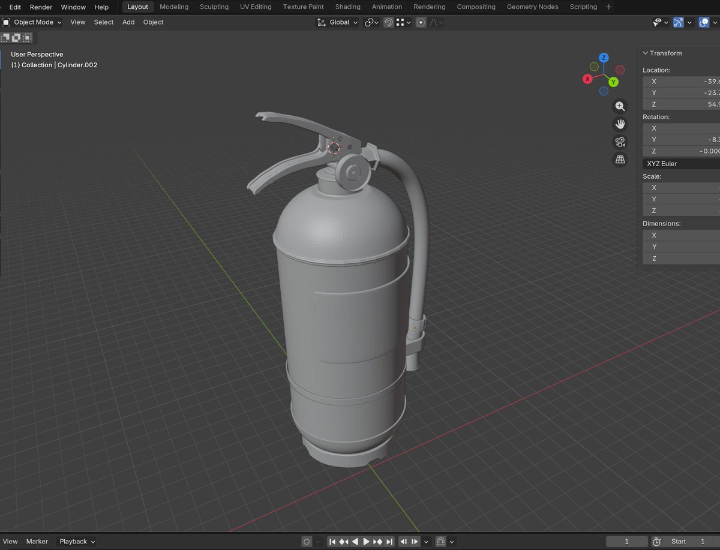Open gizmo options dropdown arrow
Image resolution: width=720 pixels, height=550 pixels.
point(689,22)
